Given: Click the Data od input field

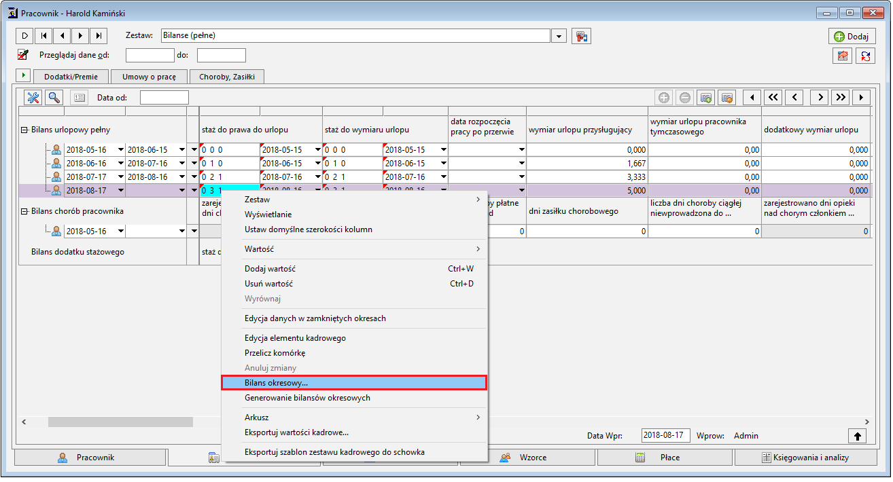Looking at the screenshot, I should [164, 98].
